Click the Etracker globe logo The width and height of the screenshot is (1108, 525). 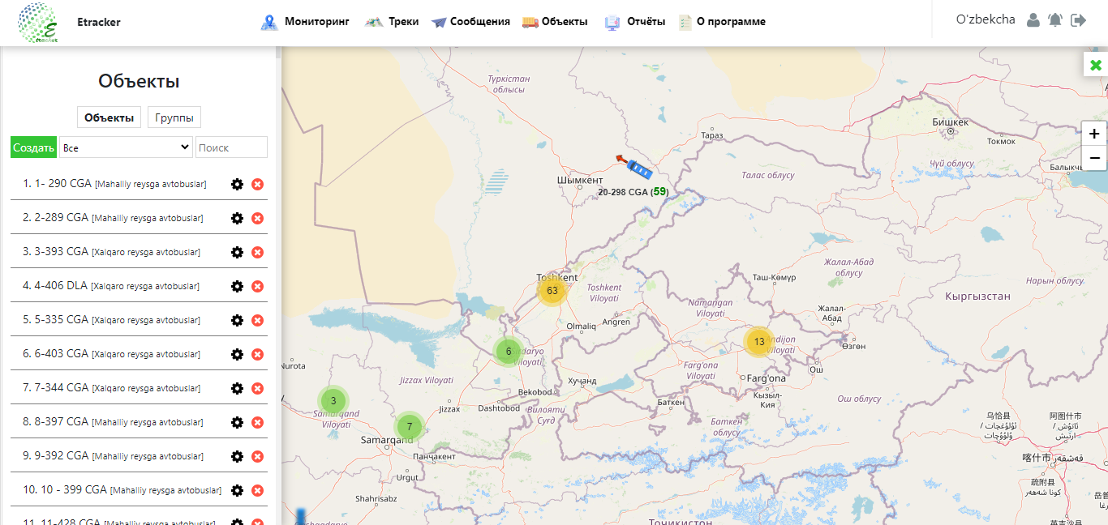(38, 23)
